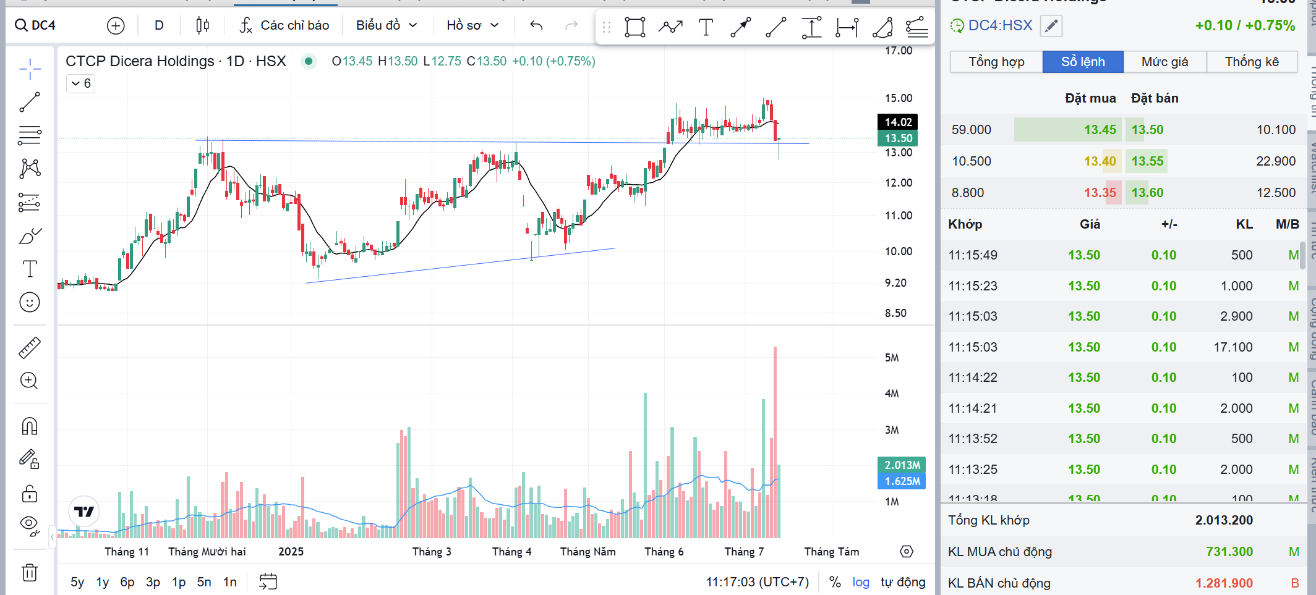Open the Thống kê tab

[1252, 62]
